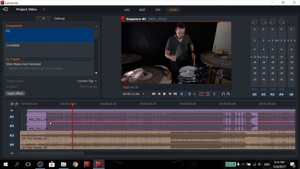Click the viewer scrub bar red marker

tap(126, 87)
